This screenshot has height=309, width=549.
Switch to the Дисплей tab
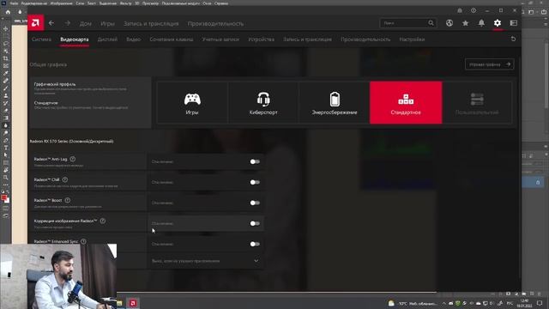click(x=107, y=39)
